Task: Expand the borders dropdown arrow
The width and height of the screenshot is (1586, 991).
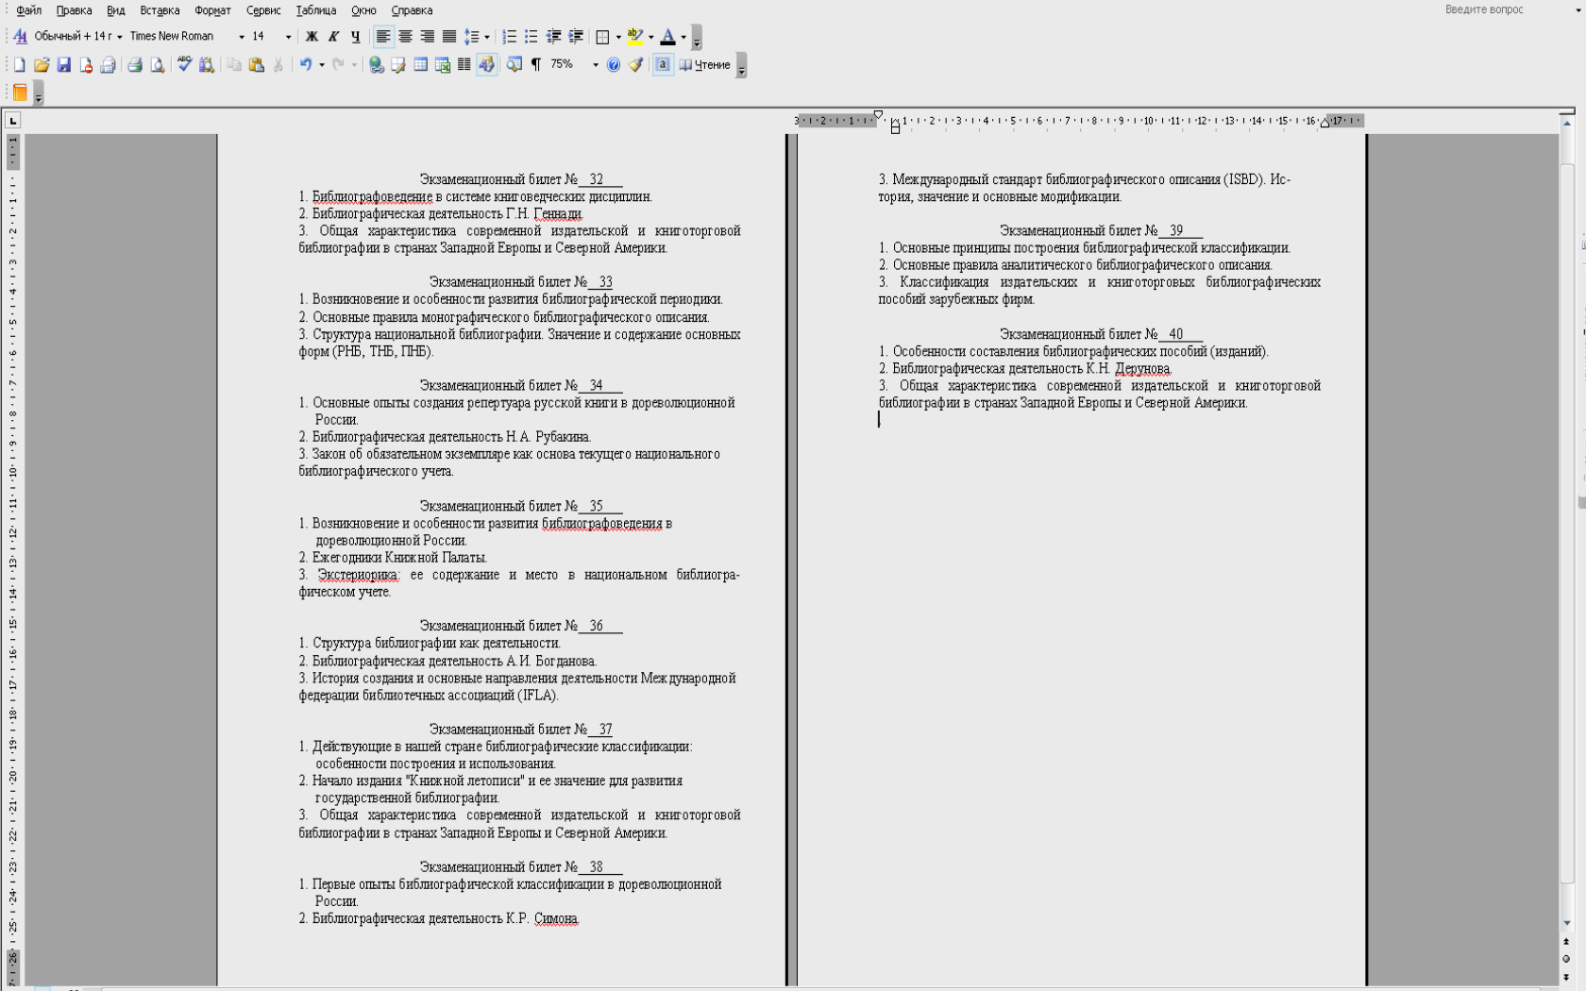Action: (x=618, y=37)
